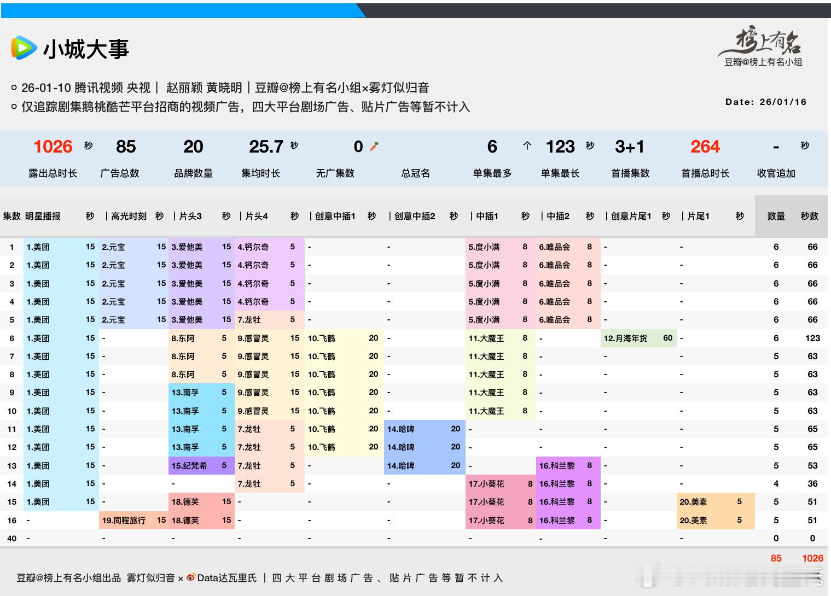
Task: Click the 15.纪梵希 cell
Action: 189,466
